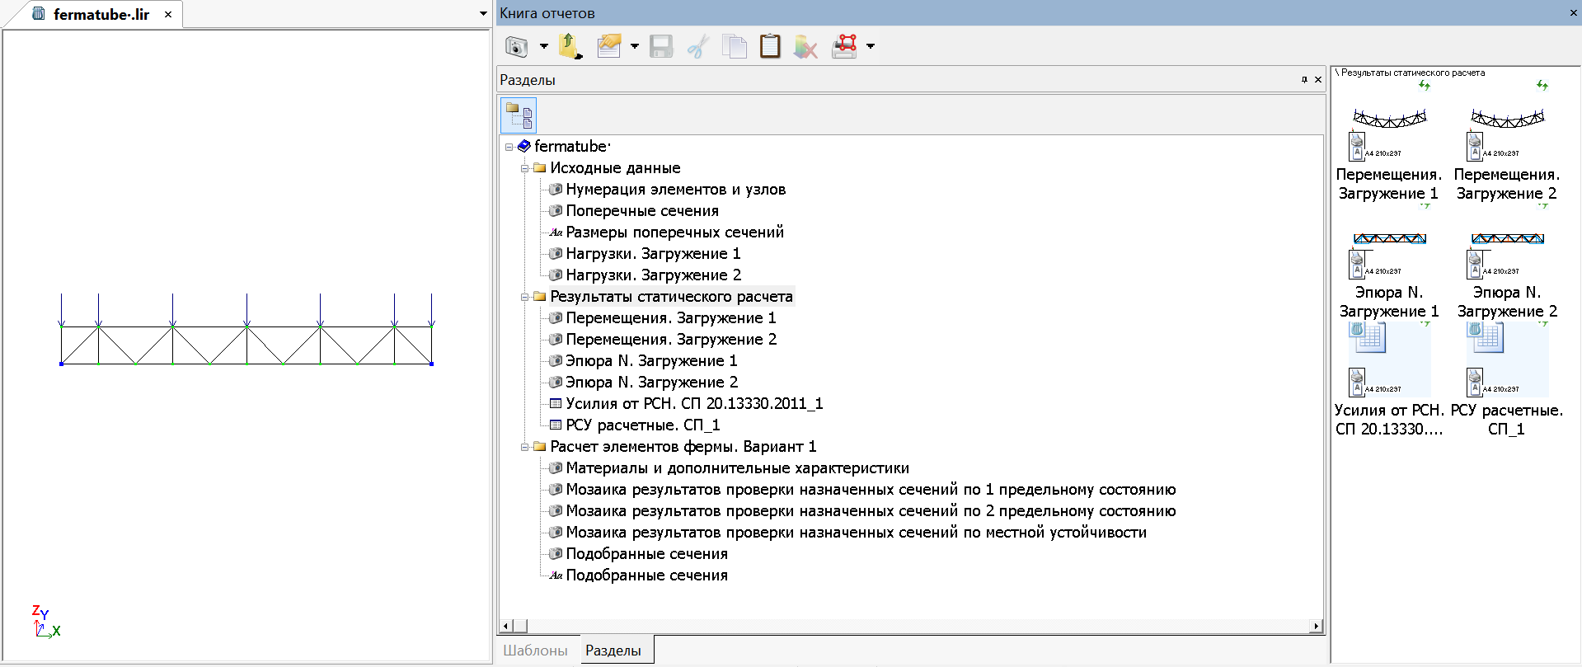
Task: Open the document tabs list dropdown arrow
Action: [483, 14]
